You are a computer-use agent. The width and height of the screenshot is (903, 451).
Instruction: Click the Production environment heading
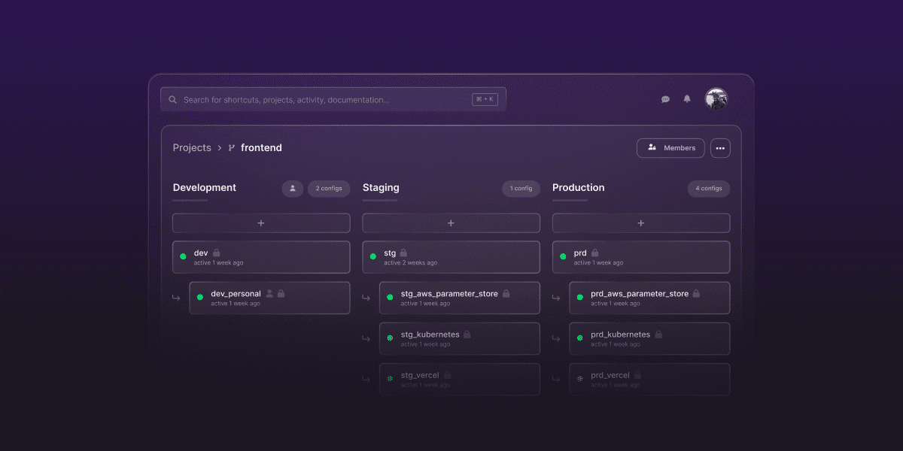[x=579, y=188]
